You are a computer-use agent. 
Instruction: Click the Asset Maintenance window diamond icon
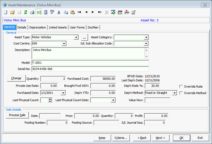(5, 5)
